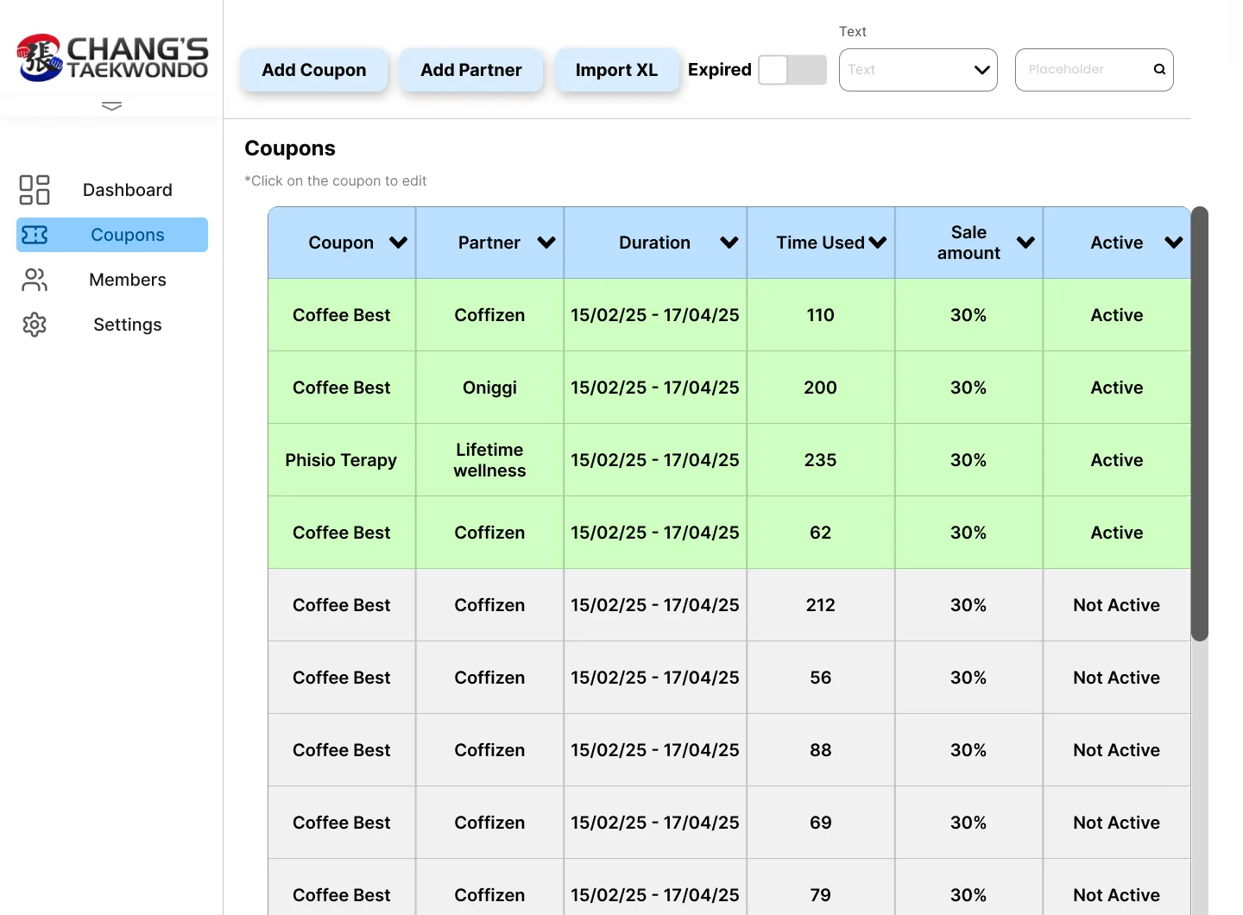Click the 56 time used value
Viewport: 1243px width, 915px height.
pos(821,678)
